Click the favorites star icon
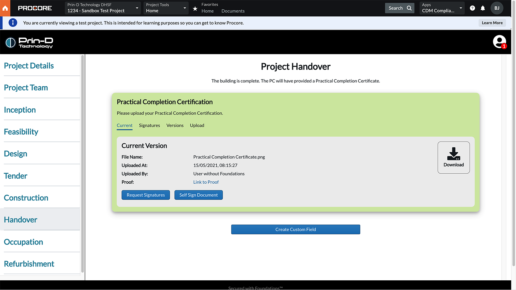The width and height of the screenshot is (516, 290). [195, 9]
